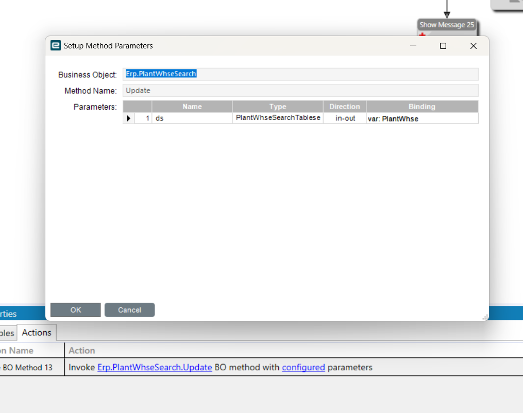Open Binding cell var: PlantWhse

click(x=423, y=118)
